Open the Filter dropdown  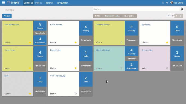click(98, 16)
